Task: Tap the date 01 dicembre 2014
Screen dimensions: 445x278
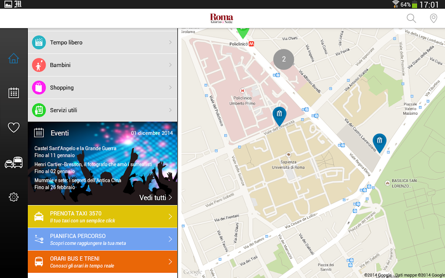Action: [x=152, y=133]
